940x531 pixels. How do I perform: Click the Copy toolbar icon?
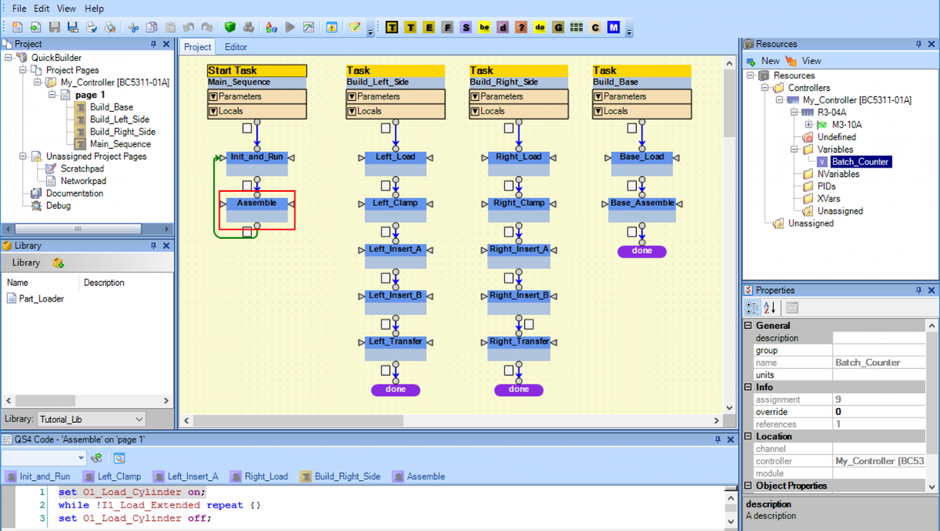(152, 27)
